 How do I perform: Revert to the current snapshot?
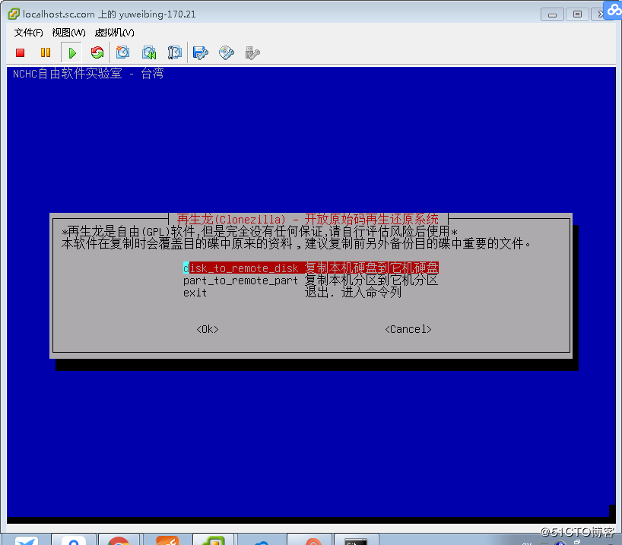149,52
